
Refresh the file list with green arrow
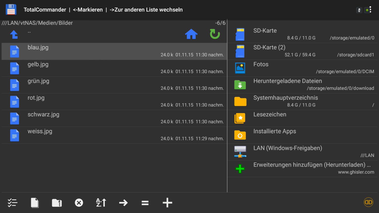(x=215, y=34)
